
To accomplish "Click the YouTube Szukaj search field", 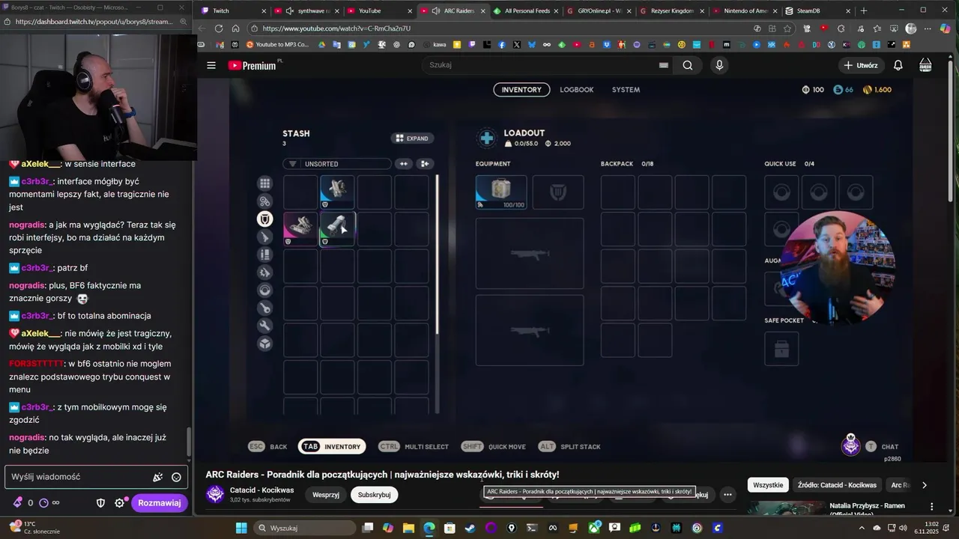I will point(539,65).
